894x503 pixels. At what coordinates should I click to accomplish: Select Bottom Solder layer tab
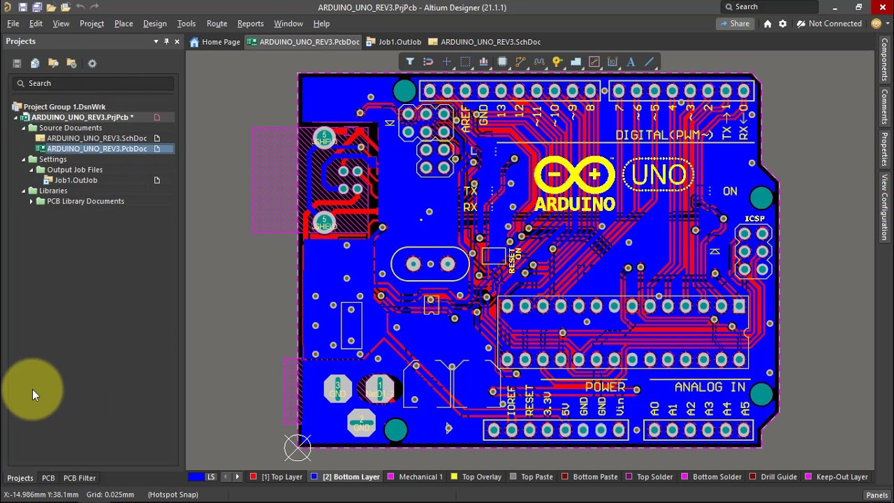tap(710, 477)
